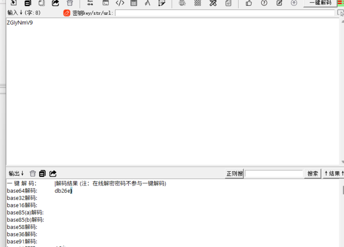Open the Base64 tool icon

tap(90, 3)
